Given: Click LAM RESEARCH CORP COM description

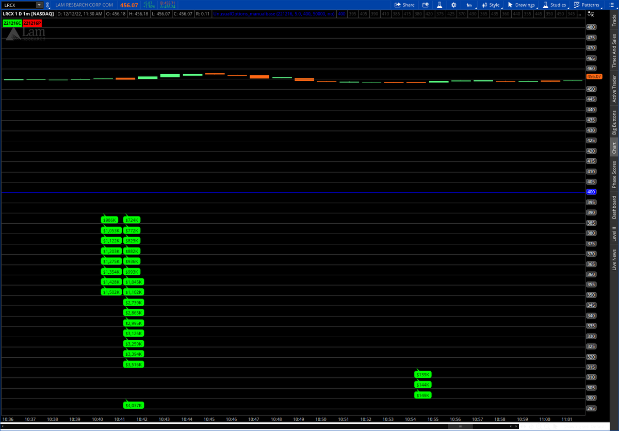Looking at the screenshot, I should pyautogui.click(x=84, y=5).
